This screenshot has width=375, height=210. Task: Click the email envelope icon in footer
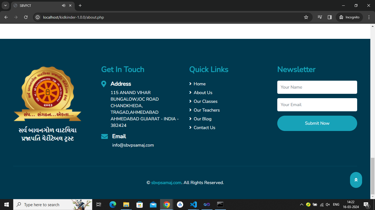pos(105,136)
